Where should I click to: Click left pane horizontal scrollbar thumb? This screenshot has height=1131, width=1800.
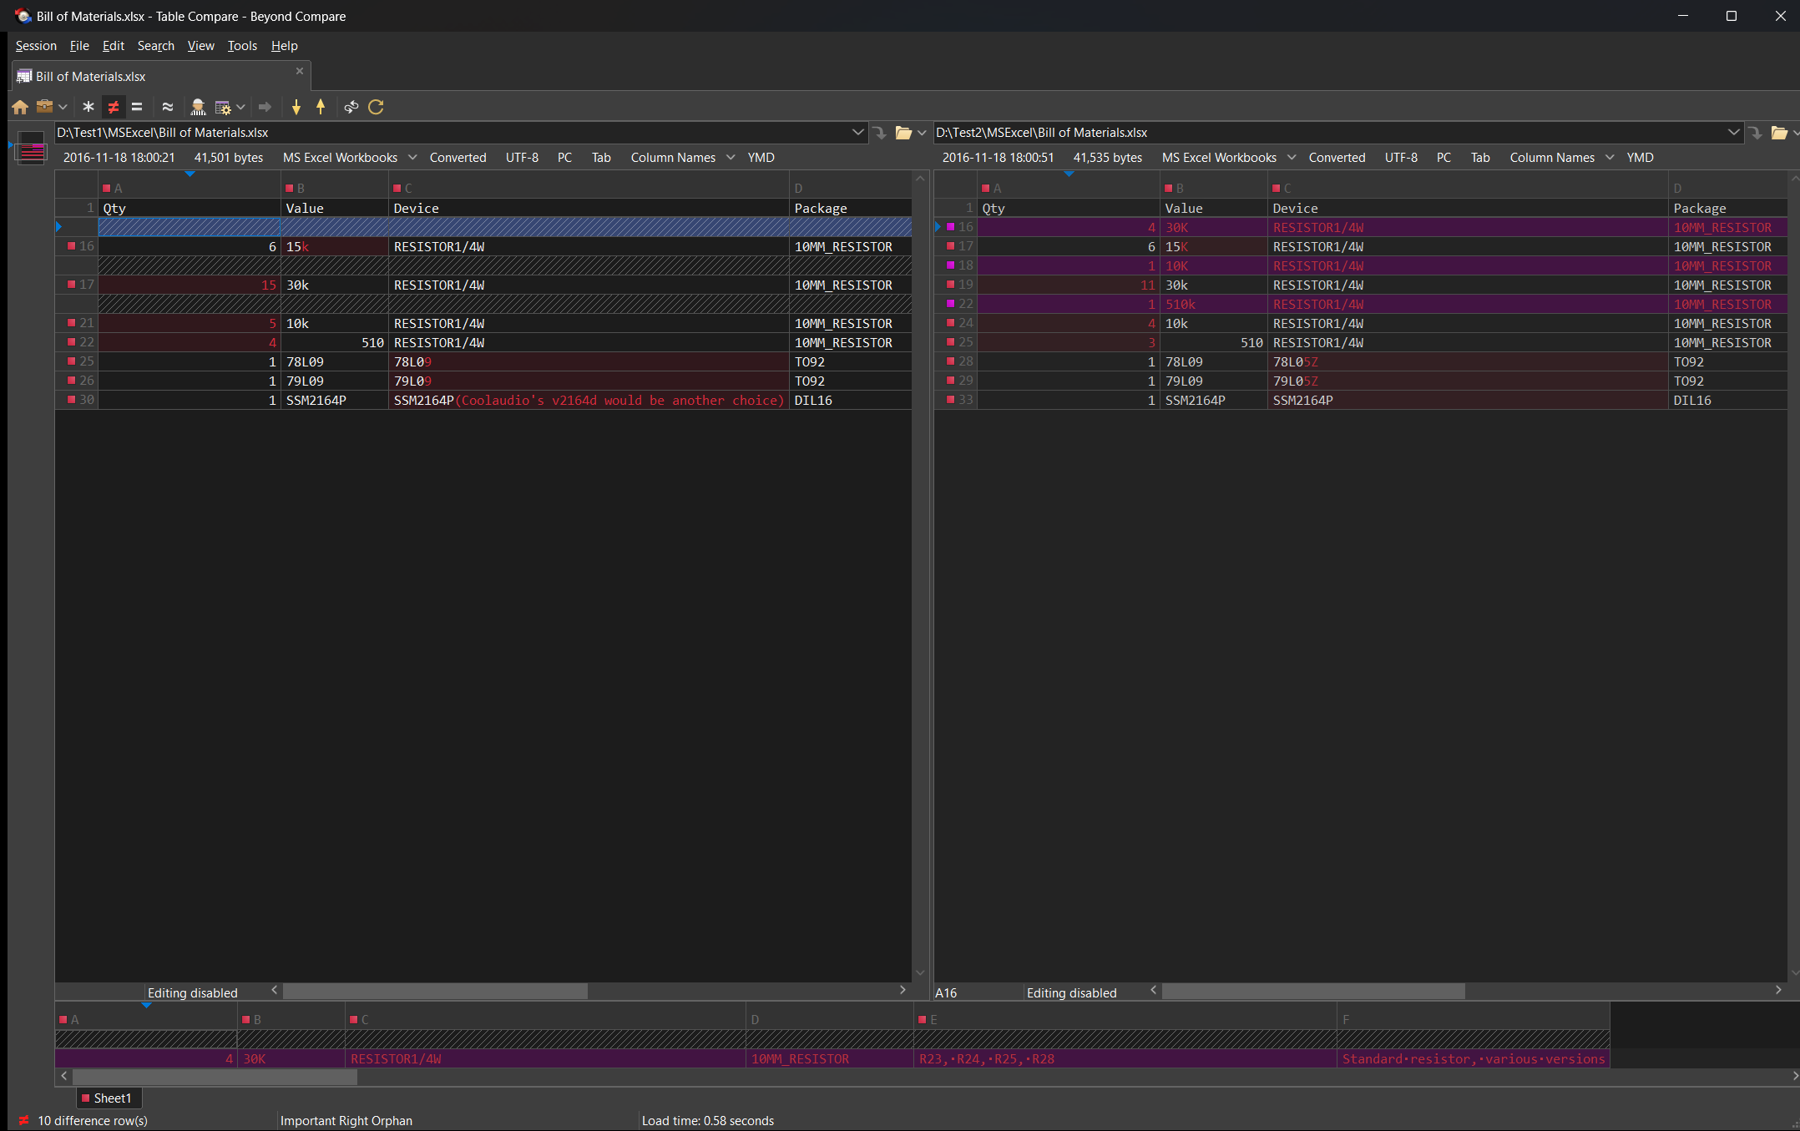(435, 991)
